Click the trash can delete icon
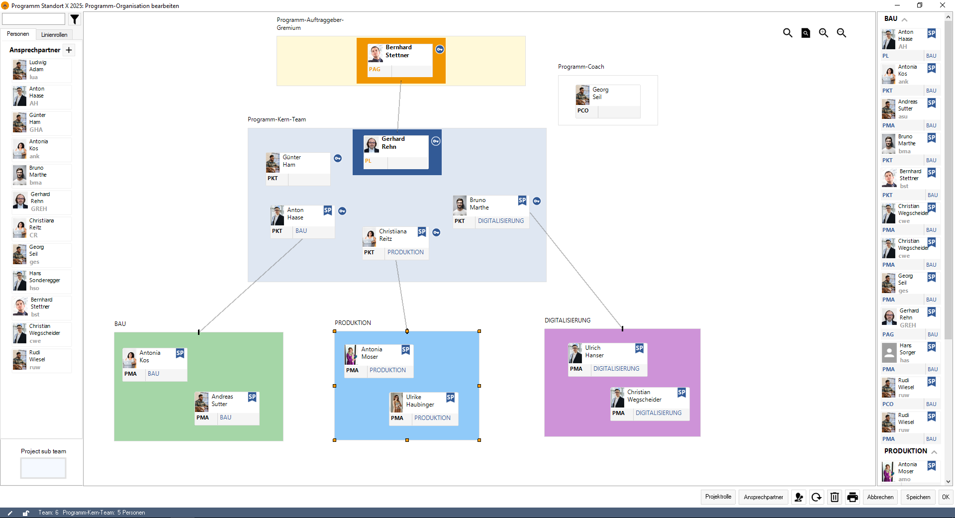The height and width of the screenshot is (518, 955). 835,497
